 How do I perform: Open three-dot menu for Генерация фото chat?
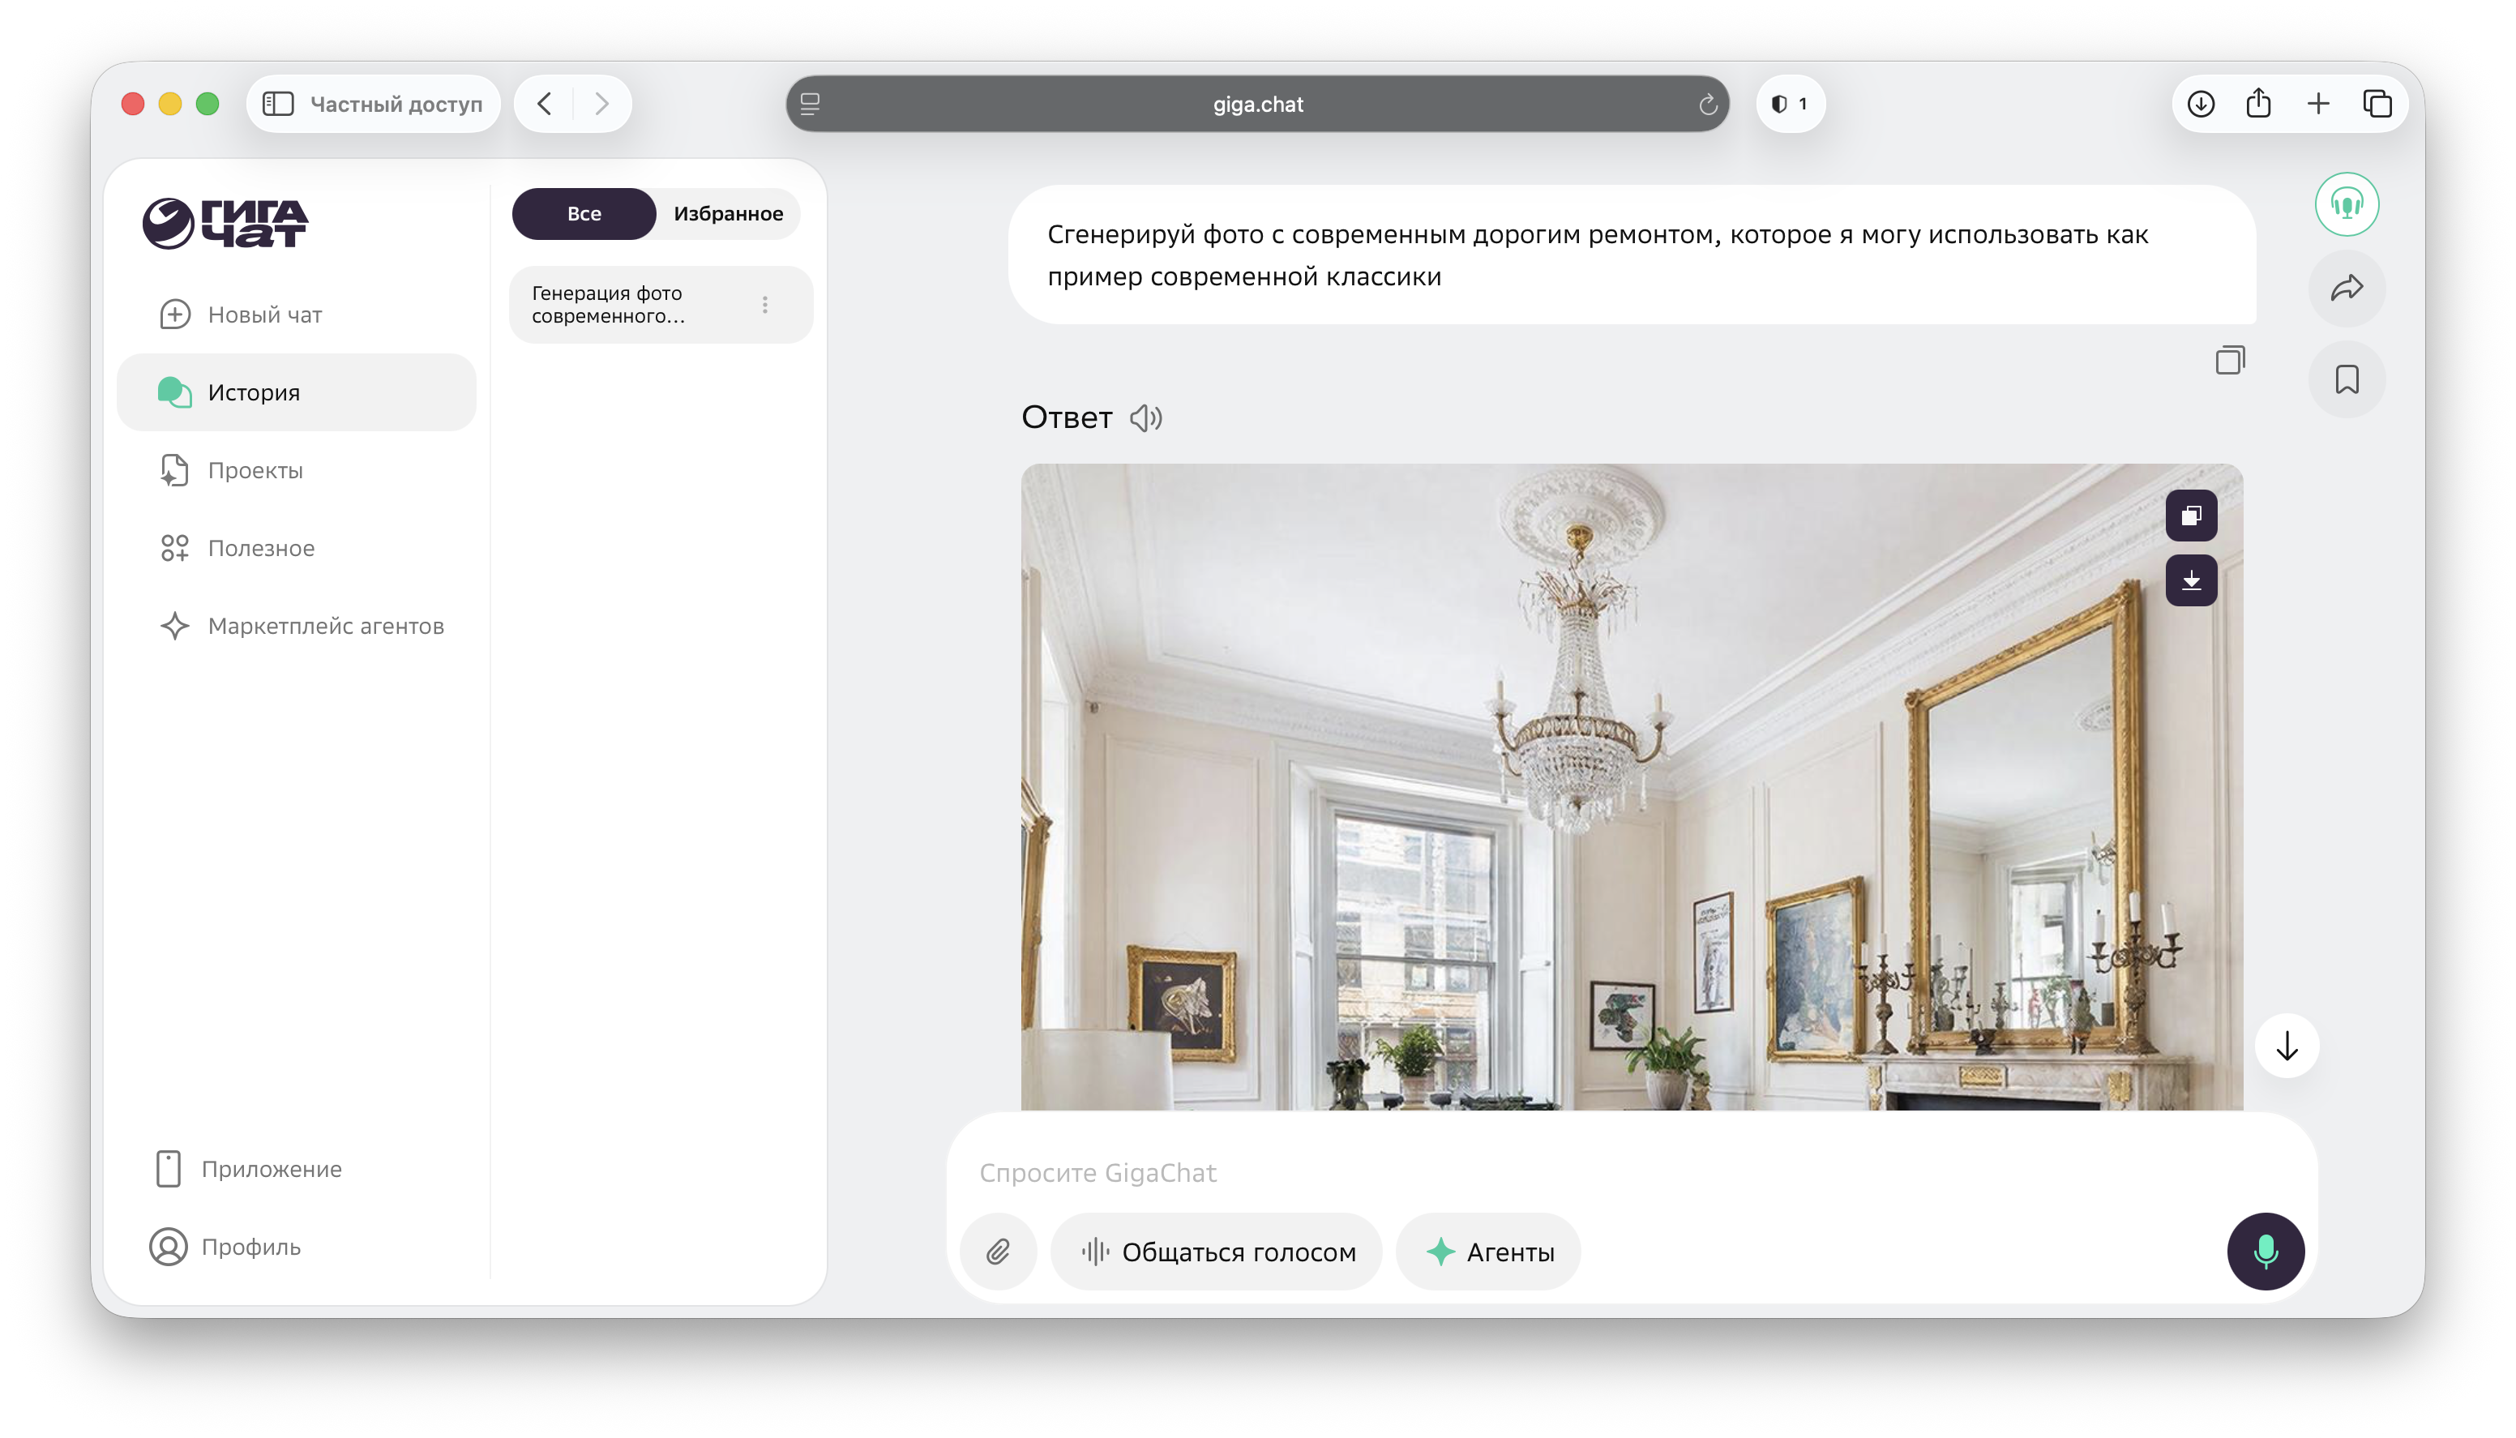[x=765, y=305]
